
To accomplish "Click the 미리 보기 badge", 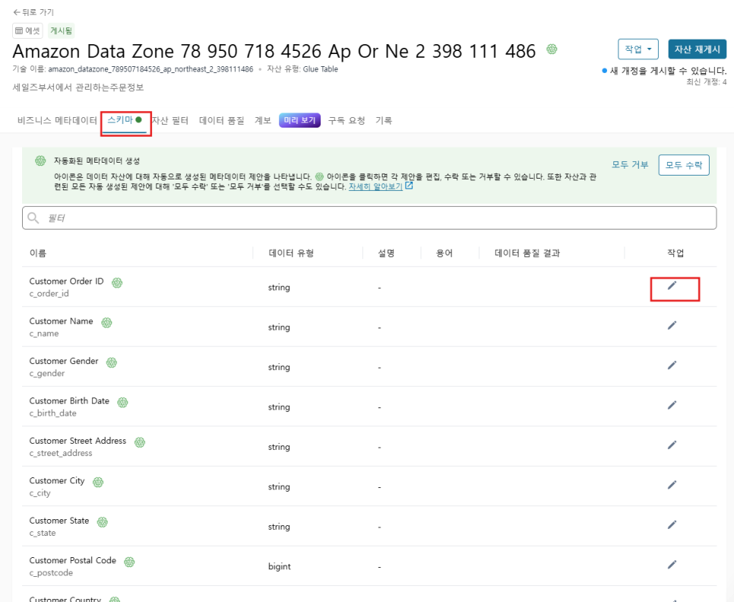I will (x=299, y=120).
